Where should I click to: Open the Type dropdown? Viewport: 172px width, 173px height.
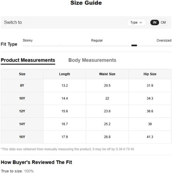(136, 22)
